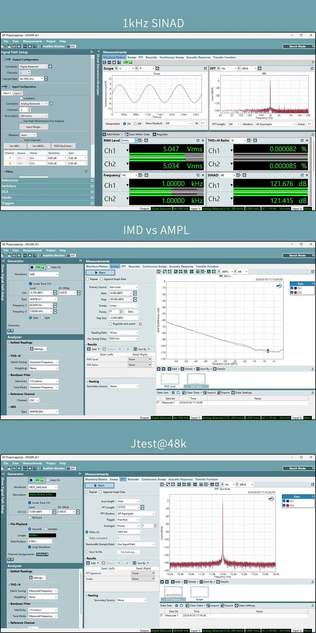The height and width of the screenshot is (633, 316).
Task: Open Output Configuration connector settings gear
Action: tap(50, 67)
